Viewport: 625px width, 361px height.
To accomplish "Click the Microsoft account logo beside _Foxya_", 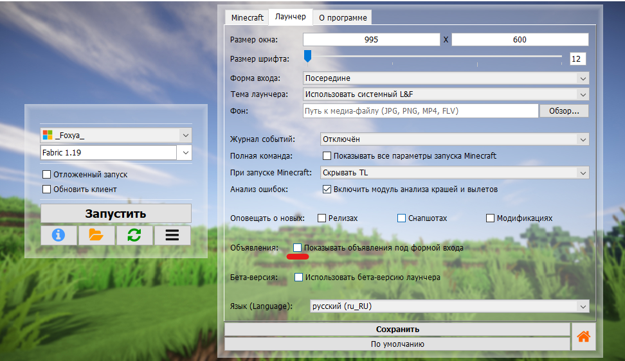I will coord(47,135).
